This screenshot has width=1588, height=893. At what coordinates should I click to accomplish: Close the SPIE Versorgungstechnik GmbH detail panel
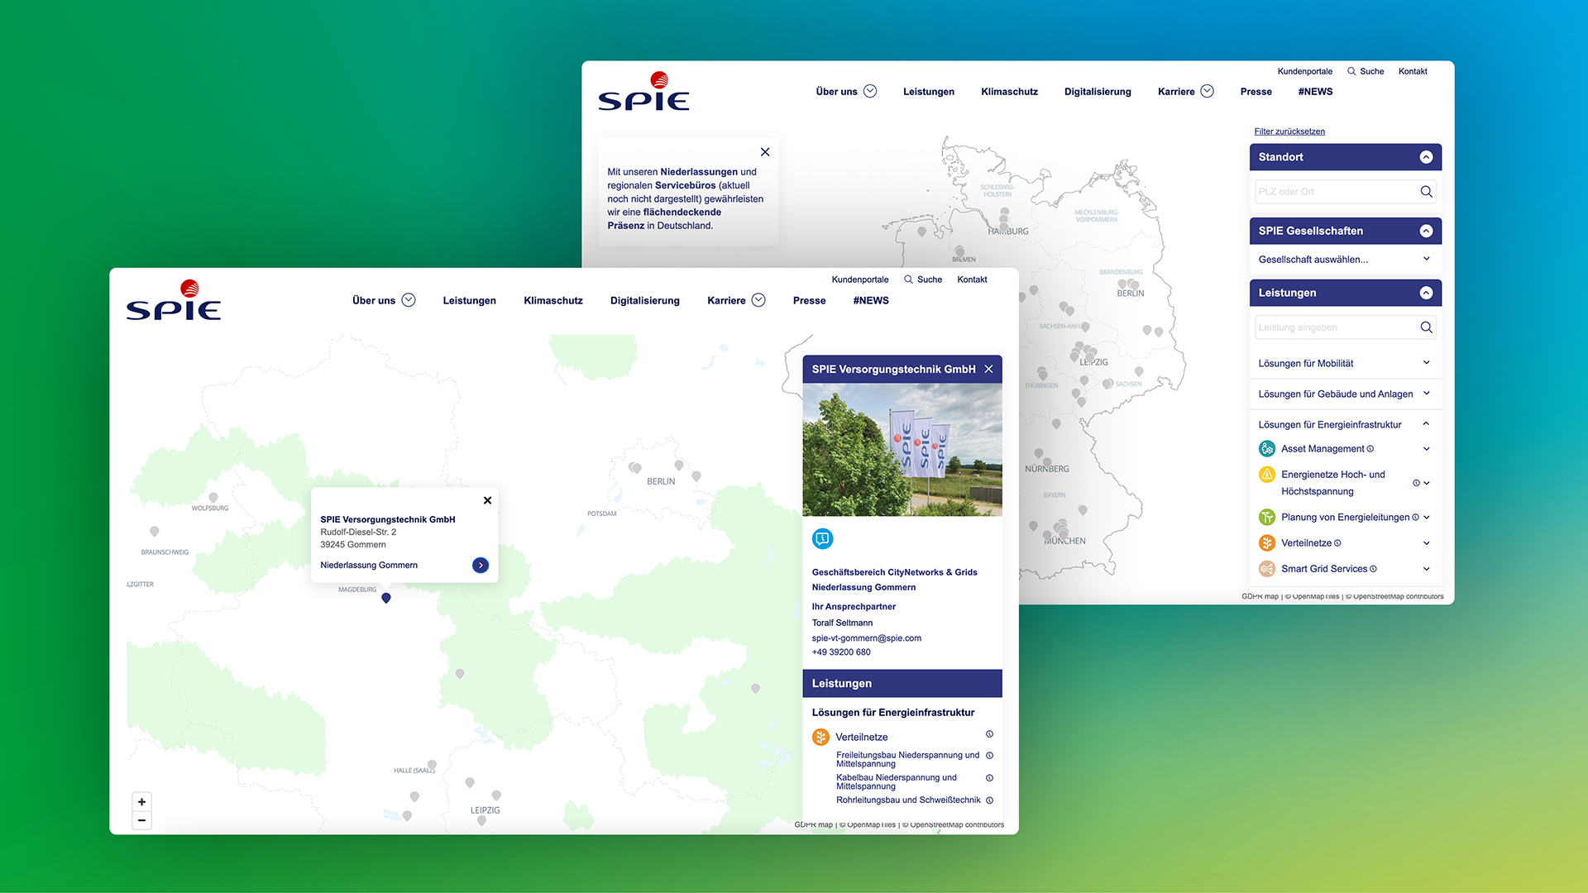tap(988, 369)
